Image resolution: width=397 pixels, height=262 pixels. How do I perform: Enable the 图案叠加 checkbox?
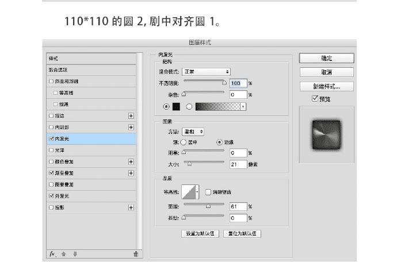click(51, 184)
